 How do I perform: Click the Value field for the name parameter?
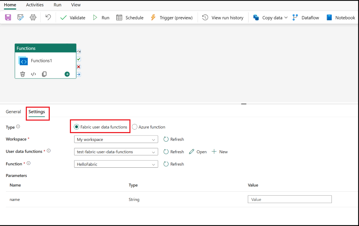tap(289, 199)
